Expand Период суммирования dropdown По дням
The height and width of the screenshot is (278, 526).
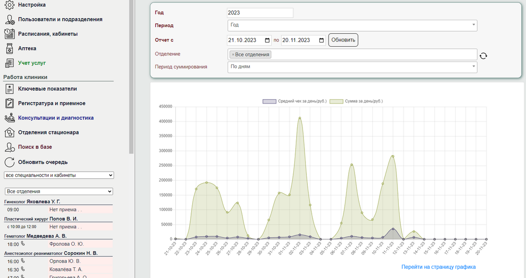[352, 67]
